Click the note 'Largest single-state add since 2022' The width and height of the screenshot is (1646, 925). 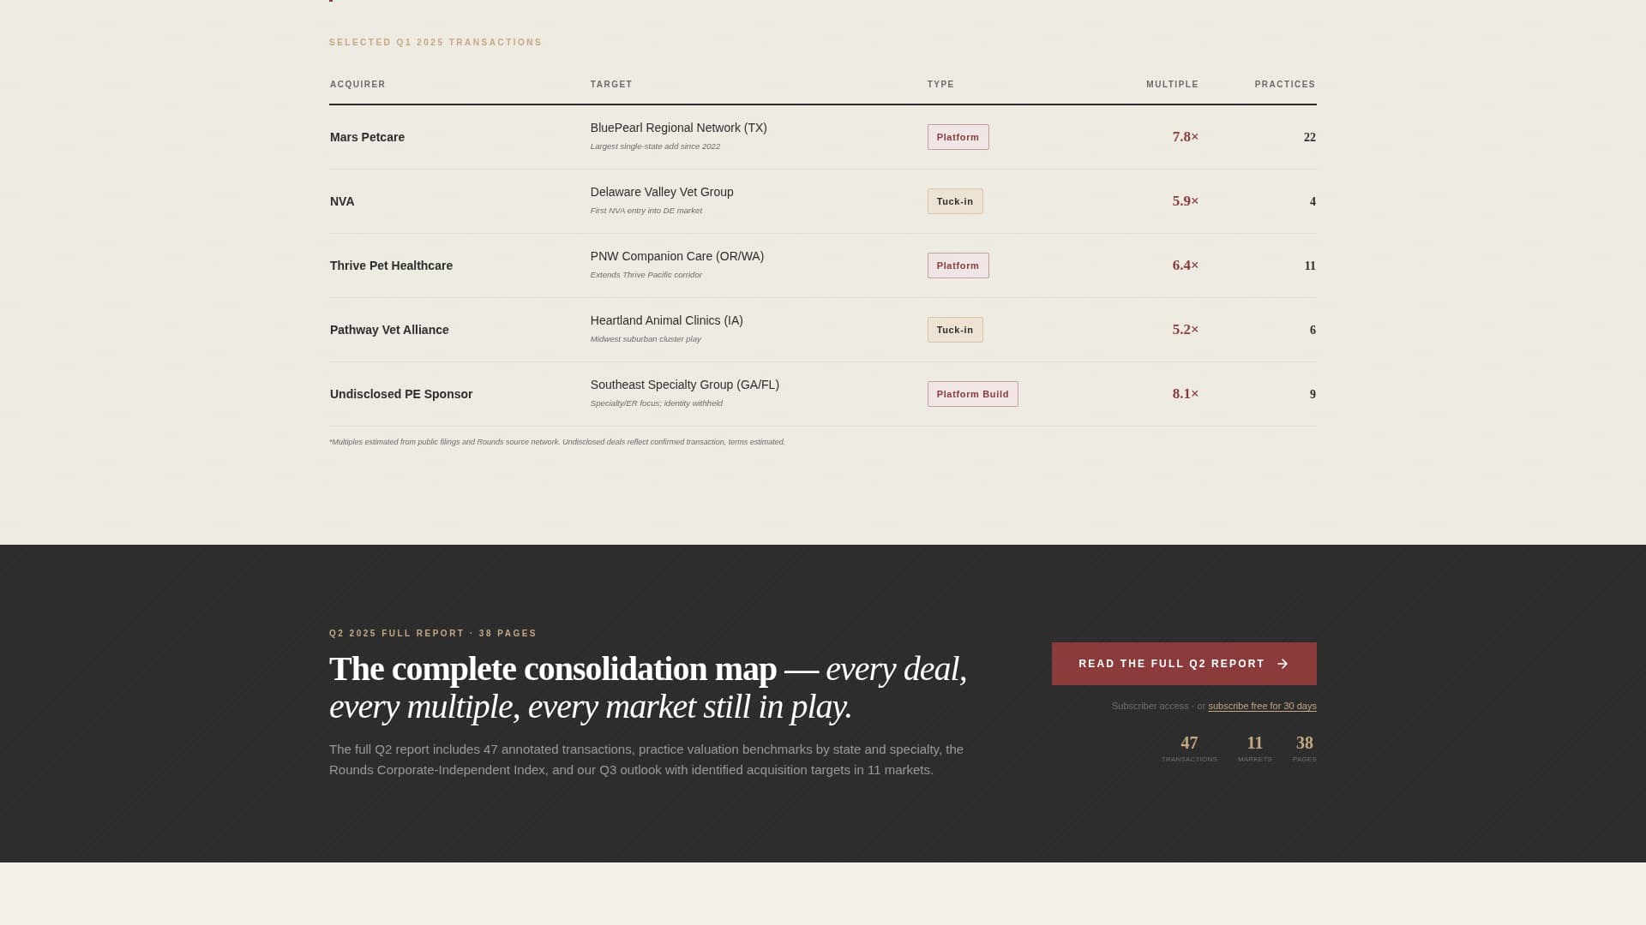[655, 146]
